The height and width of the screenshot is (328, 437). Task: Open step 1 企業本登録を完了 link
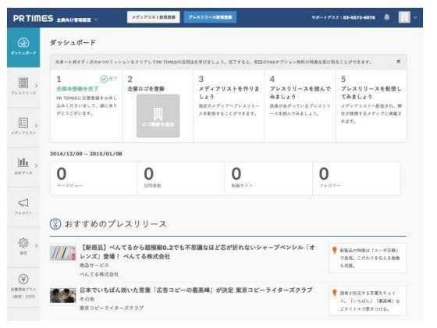(x=77, y=89)
